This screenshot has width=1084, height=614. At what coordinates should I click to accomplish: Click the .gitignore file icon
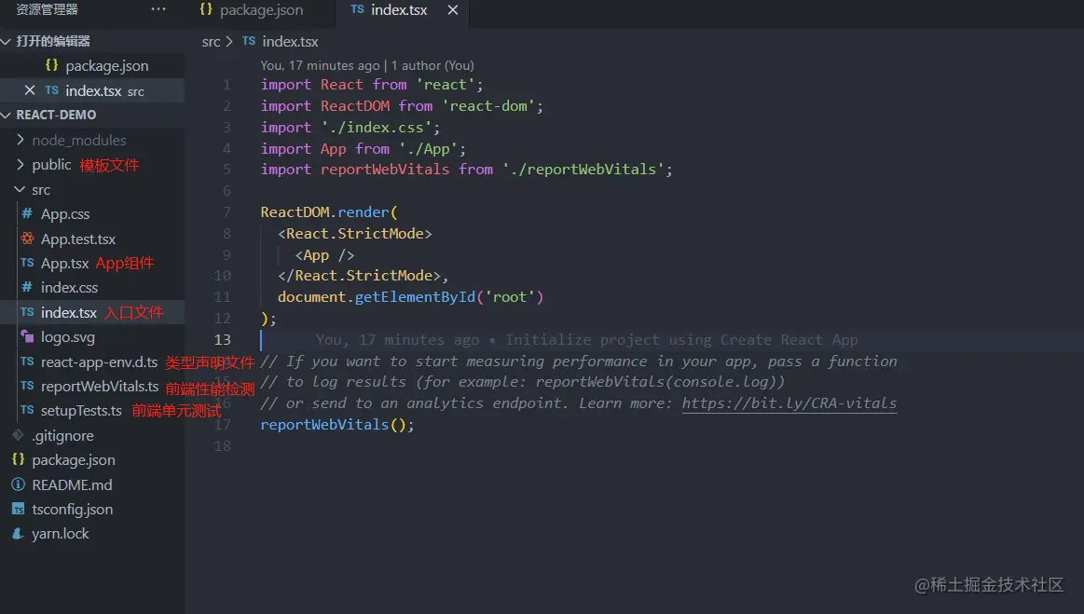coord(18,435)
